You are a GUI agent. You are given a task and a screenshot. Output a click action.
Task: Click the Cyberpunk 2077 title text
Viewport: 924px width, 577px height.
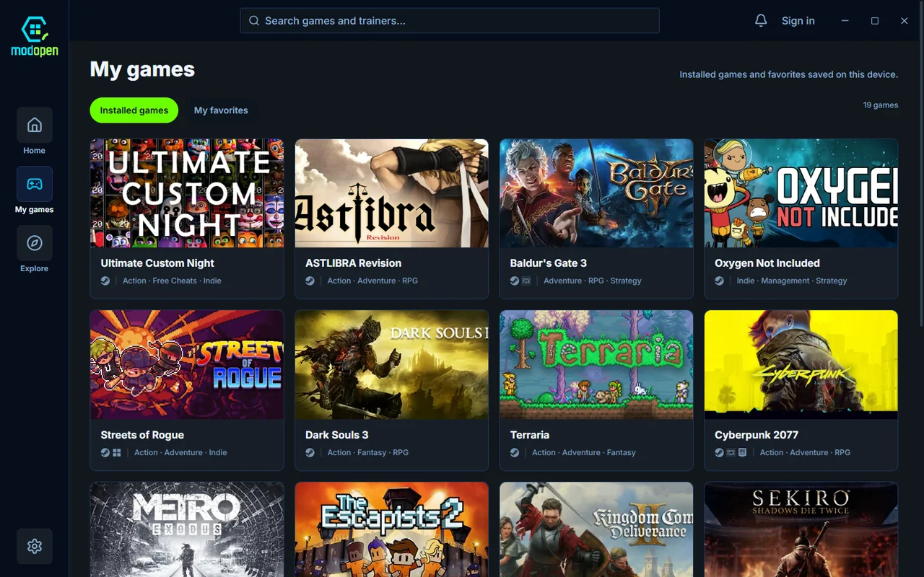[757, 435]
